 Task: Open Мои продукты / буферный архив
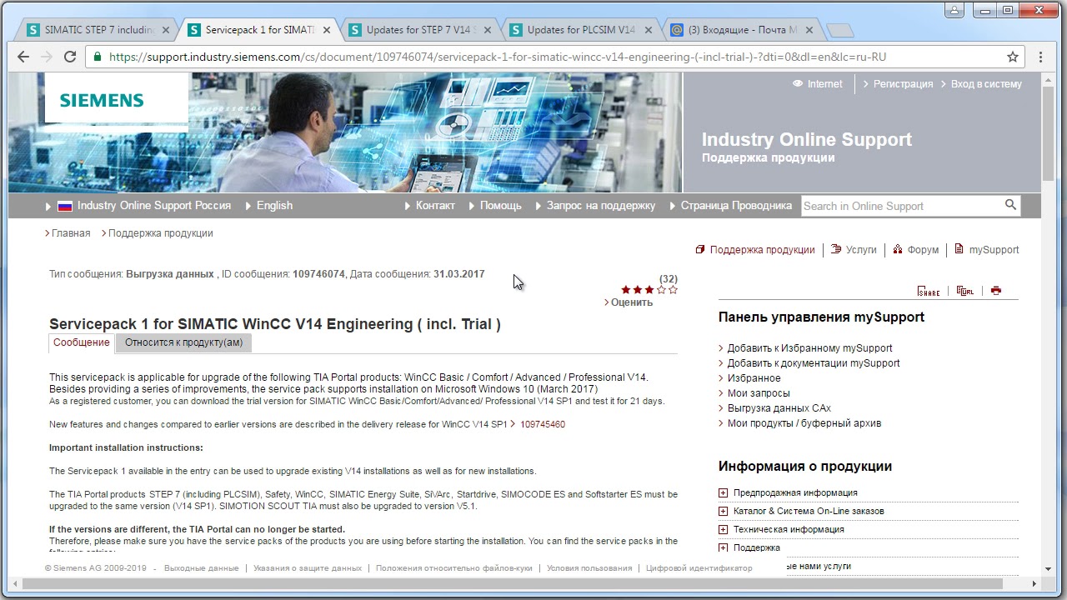804,423
